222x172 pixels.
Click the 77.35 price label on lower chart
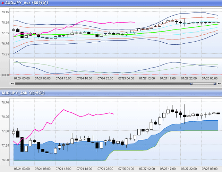(5, 145)
